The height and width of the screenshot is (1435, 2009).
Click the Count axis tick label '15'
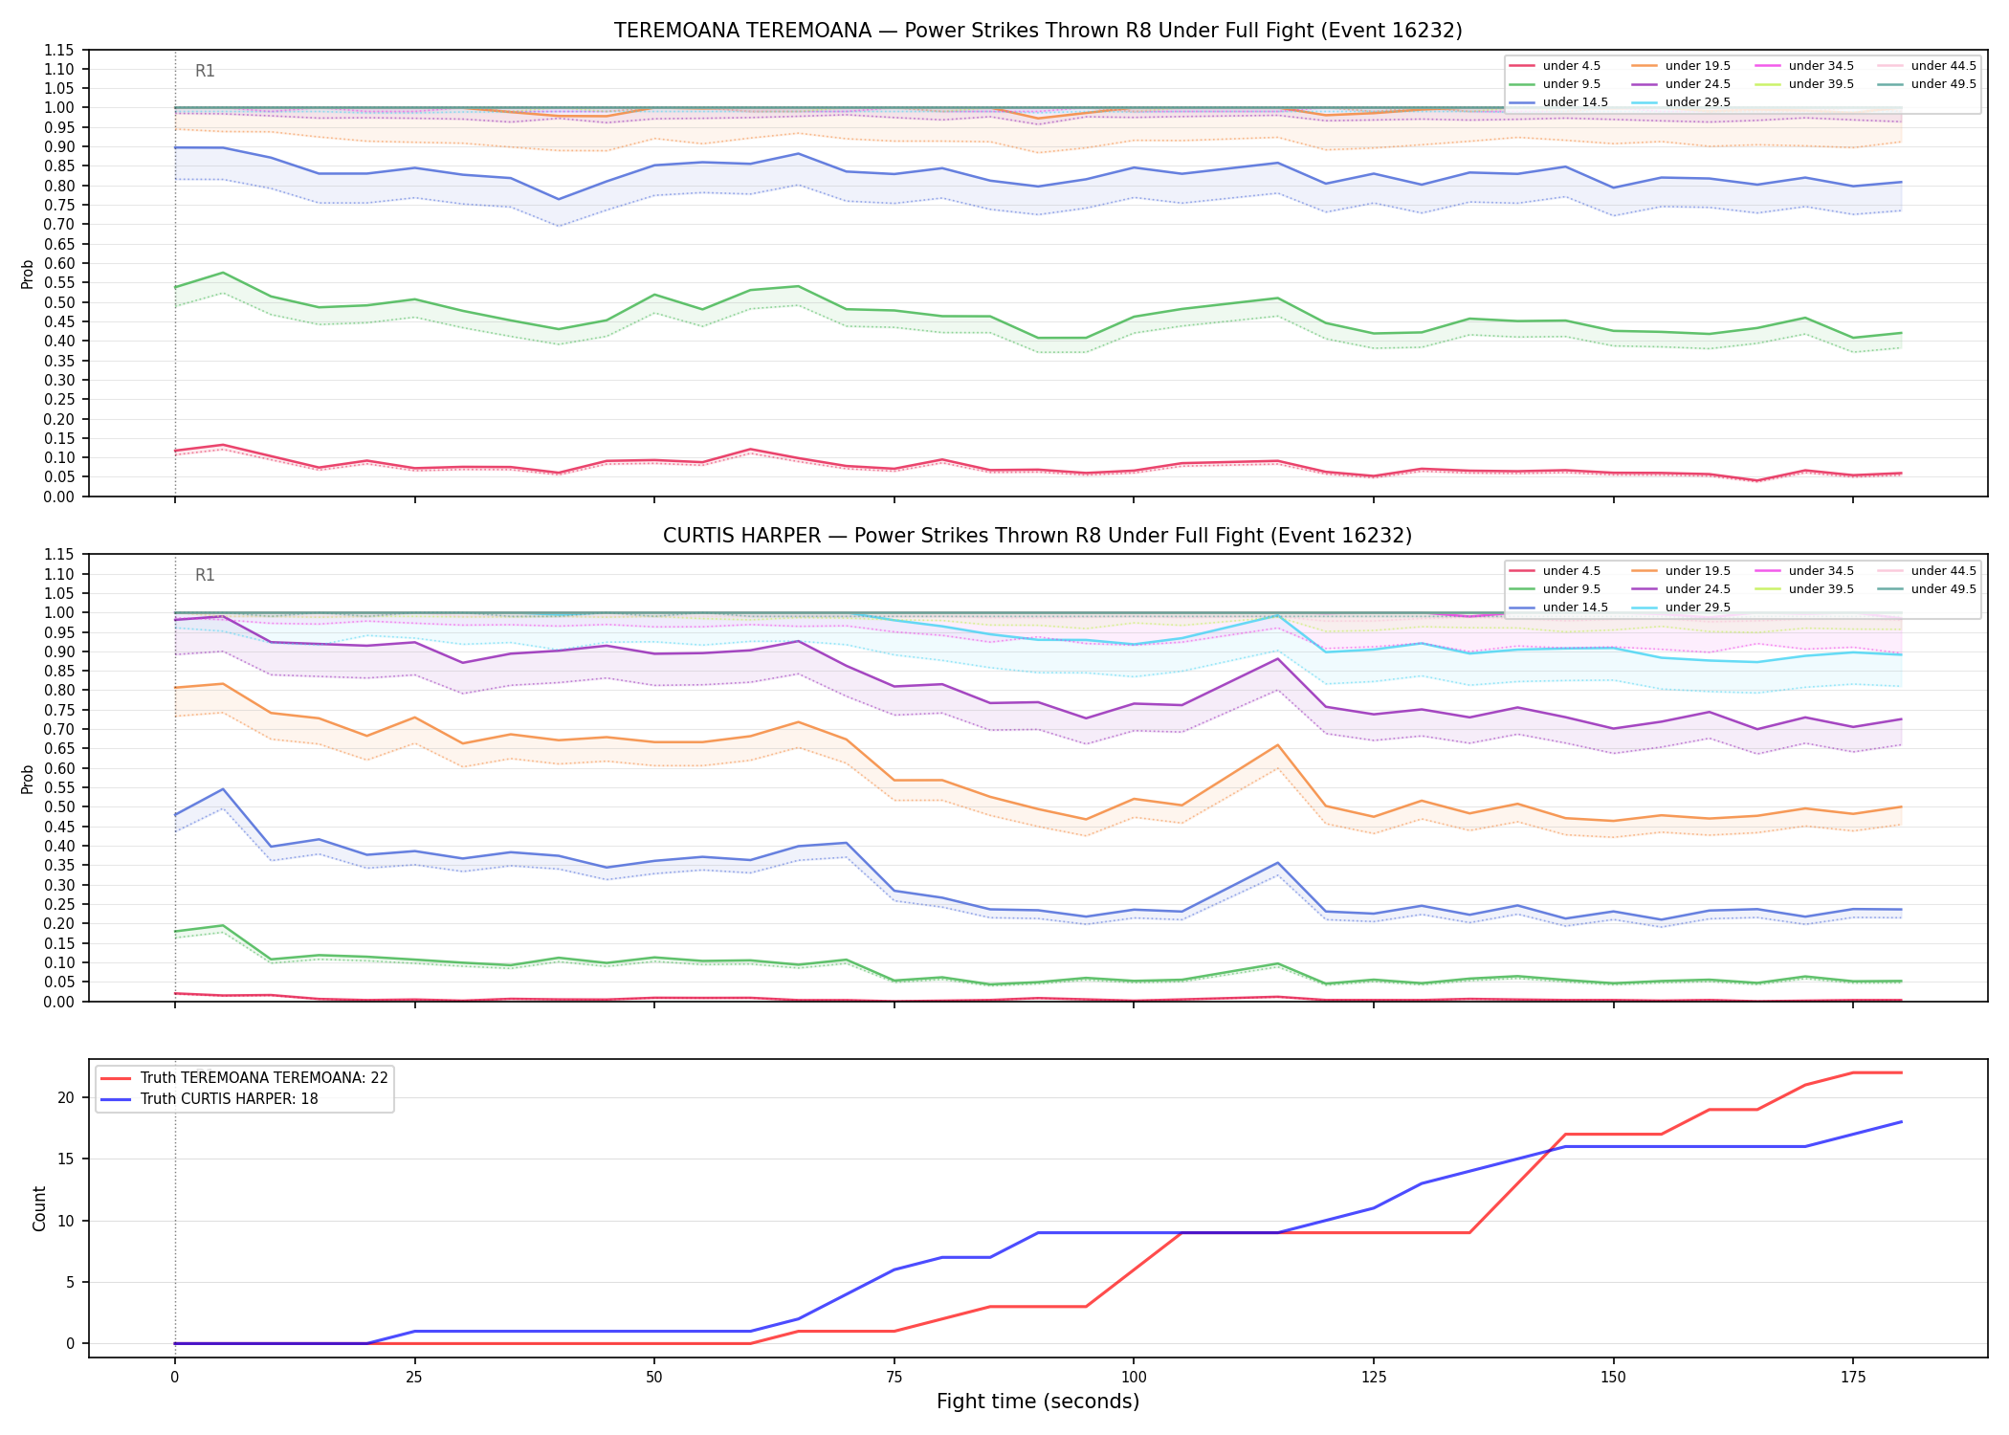[66, 1159]
